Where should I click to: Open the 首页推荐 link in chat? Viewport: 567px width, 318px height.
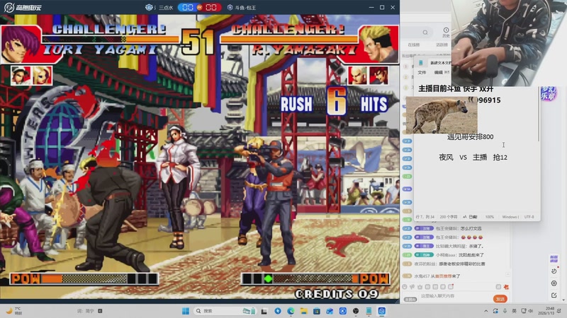(442, 276)
